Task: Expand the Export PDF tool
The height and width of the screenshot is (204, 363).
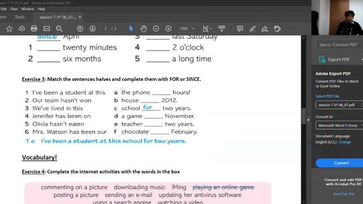Action: (339, 59)
